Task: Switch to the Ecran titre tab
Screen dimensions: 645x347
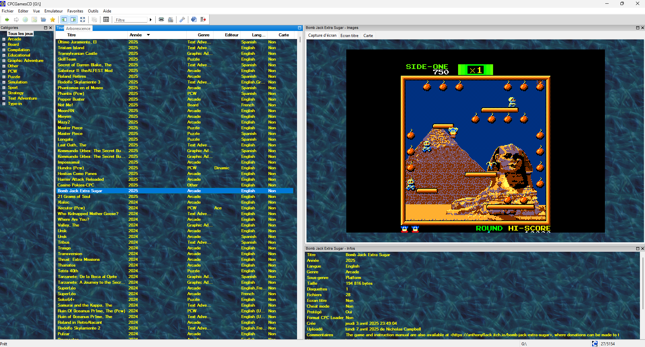Action: point(349,35)
